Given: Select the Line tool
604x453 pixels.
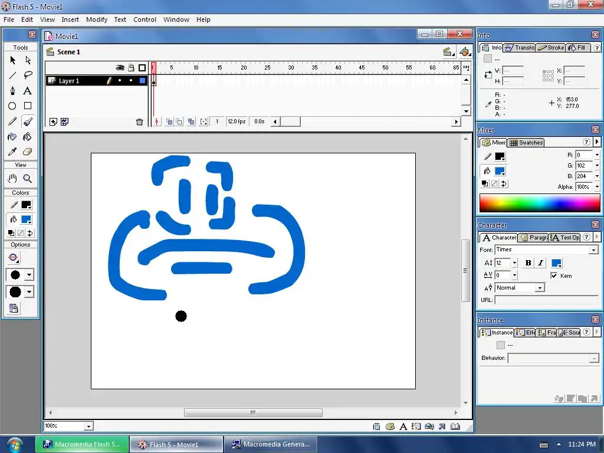Looking at the screenshot, I should 12,75.
